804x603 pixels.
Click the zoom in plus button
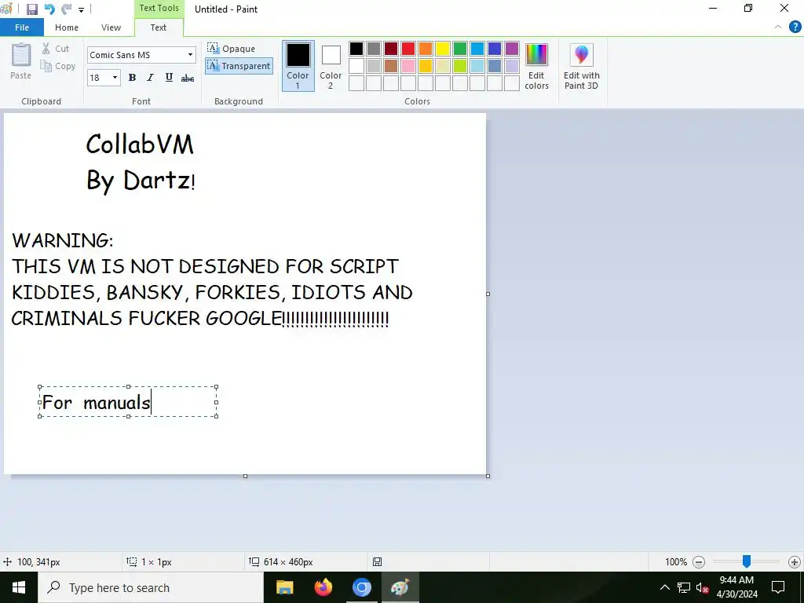coord(795,562)
